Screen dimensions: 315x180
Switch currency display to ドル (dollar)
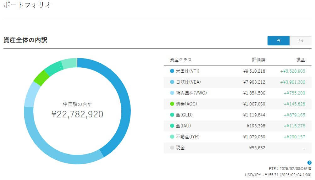coord(301,41)
